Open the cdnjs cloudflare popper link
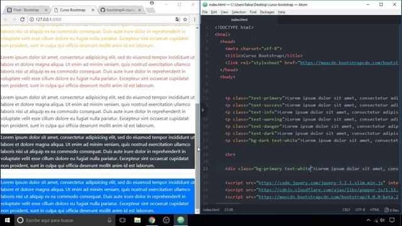This screenshot has width=402, height=226. pyautogui.click(x=328, y=190)
